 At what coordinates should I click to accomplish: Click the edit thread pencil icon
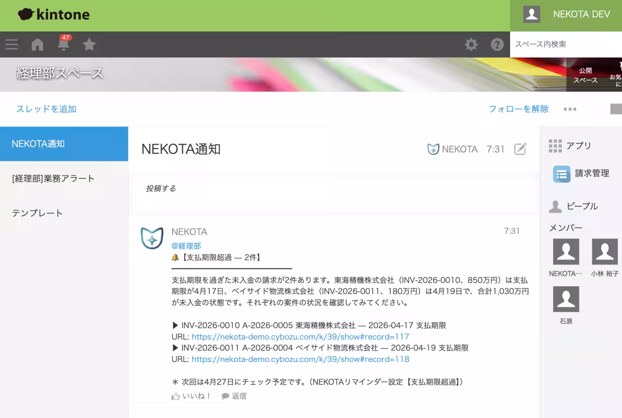point(520,149)
